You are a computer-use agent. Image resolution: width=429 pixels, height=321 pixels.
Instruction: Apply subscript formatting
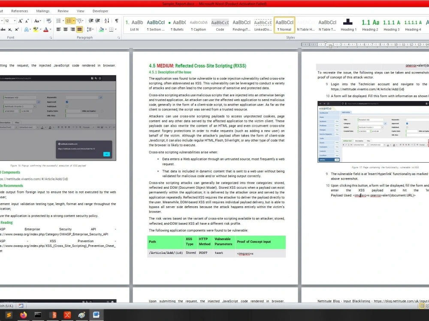point(10,30)
